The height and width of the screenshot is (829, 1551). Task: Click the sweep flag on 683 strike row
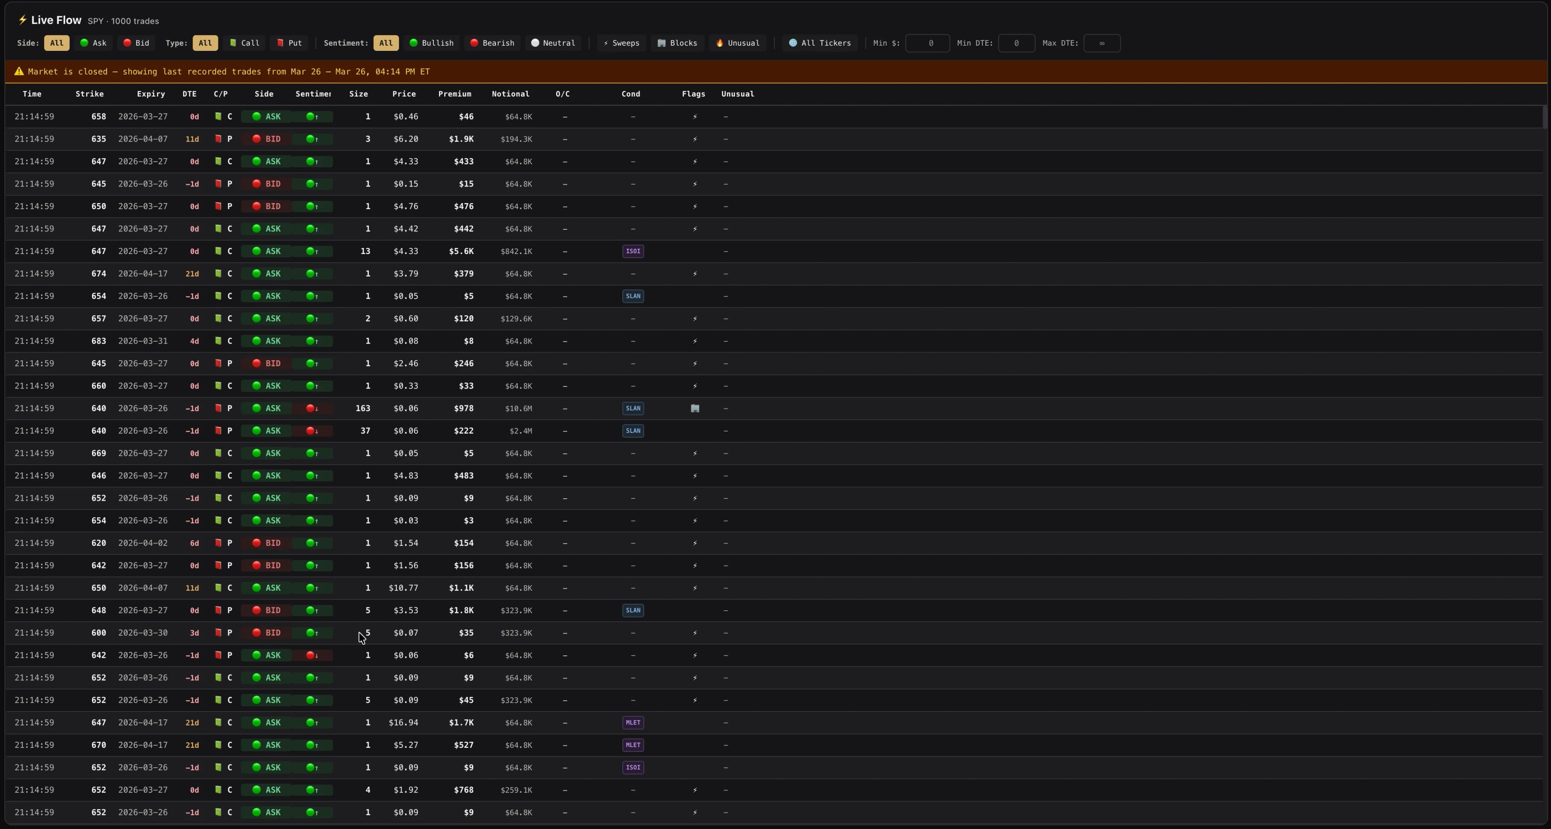(x=695, y=341)
